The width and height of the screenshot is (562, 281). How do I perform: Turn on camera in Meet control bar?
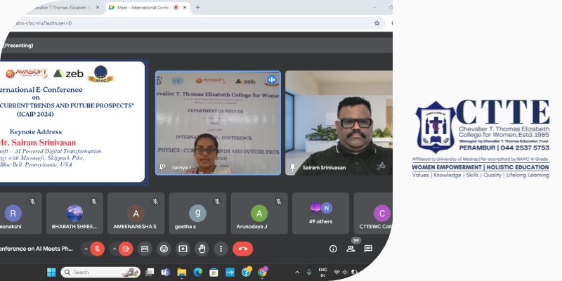(x=126, y=249)
